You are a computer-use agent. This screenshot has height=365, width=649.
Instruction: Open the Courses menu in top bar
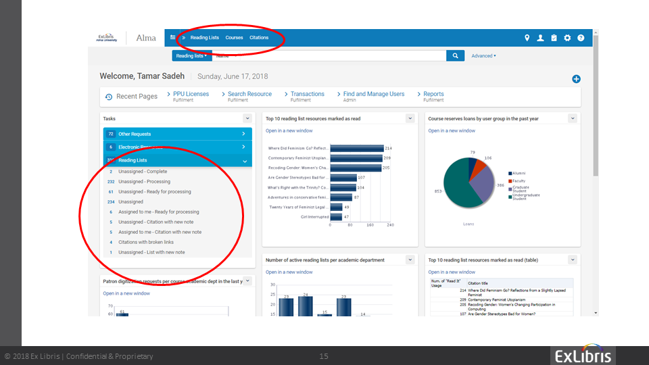pyautogui.click(x=234, y=38)
